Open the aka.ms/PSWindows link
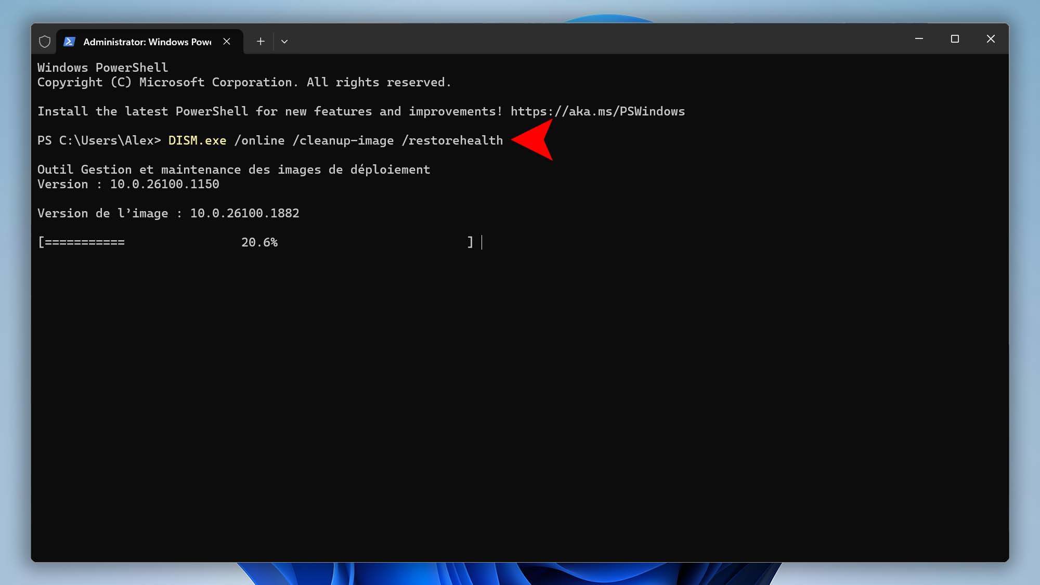Image resolution: width=1040 pixels, height=585 pixels. coord(597,111)
